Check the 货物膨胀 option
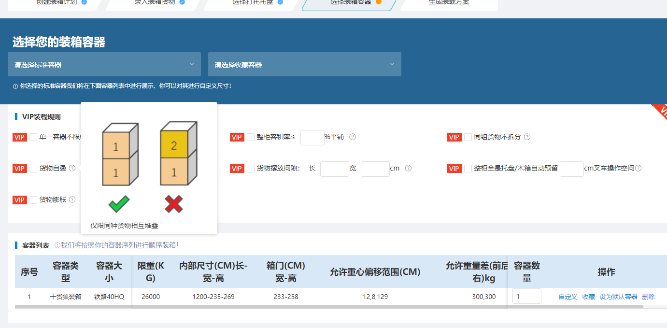The image size is (667, 328). click(33, 200)
